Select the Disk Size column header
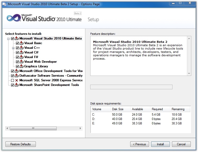 tap(118, 109)
